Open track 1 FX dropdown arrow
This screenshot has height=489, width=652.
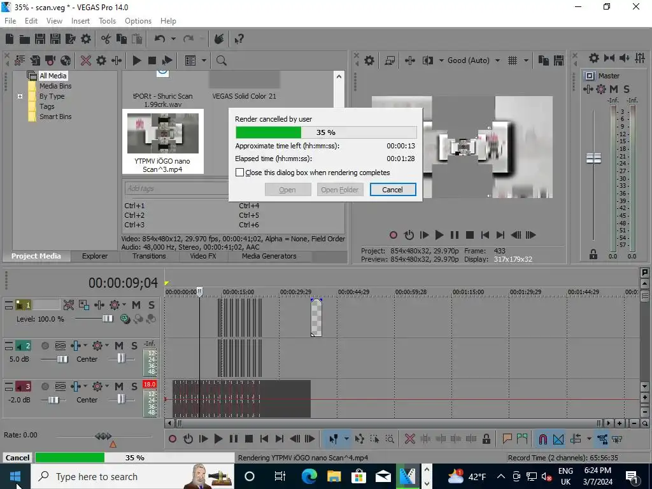tap(124, 305)
